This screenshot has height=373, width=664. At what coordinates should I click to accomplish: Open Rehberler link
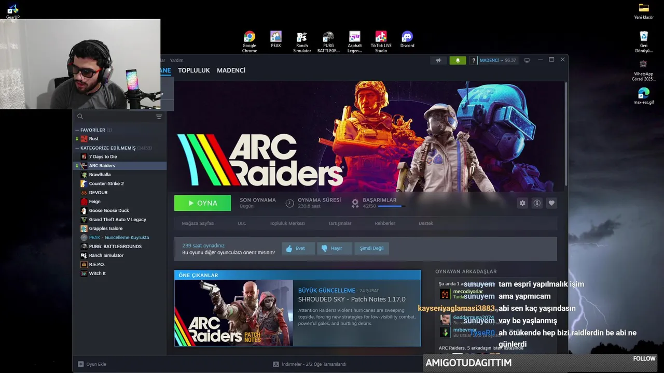point(385,223)
